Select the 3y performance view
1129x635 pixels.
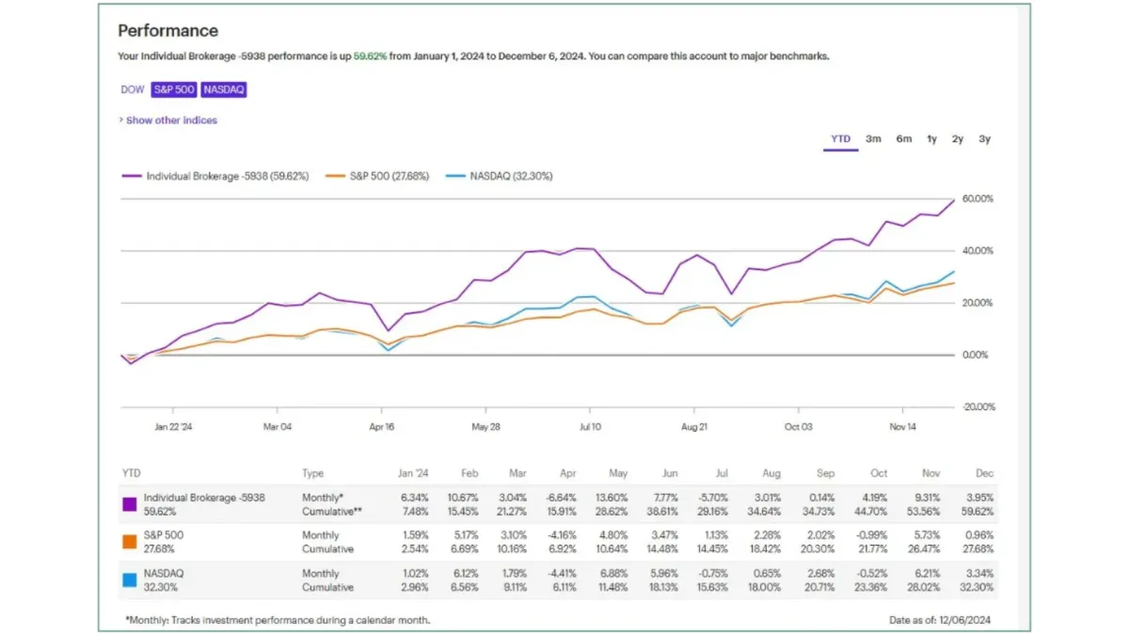984,138
